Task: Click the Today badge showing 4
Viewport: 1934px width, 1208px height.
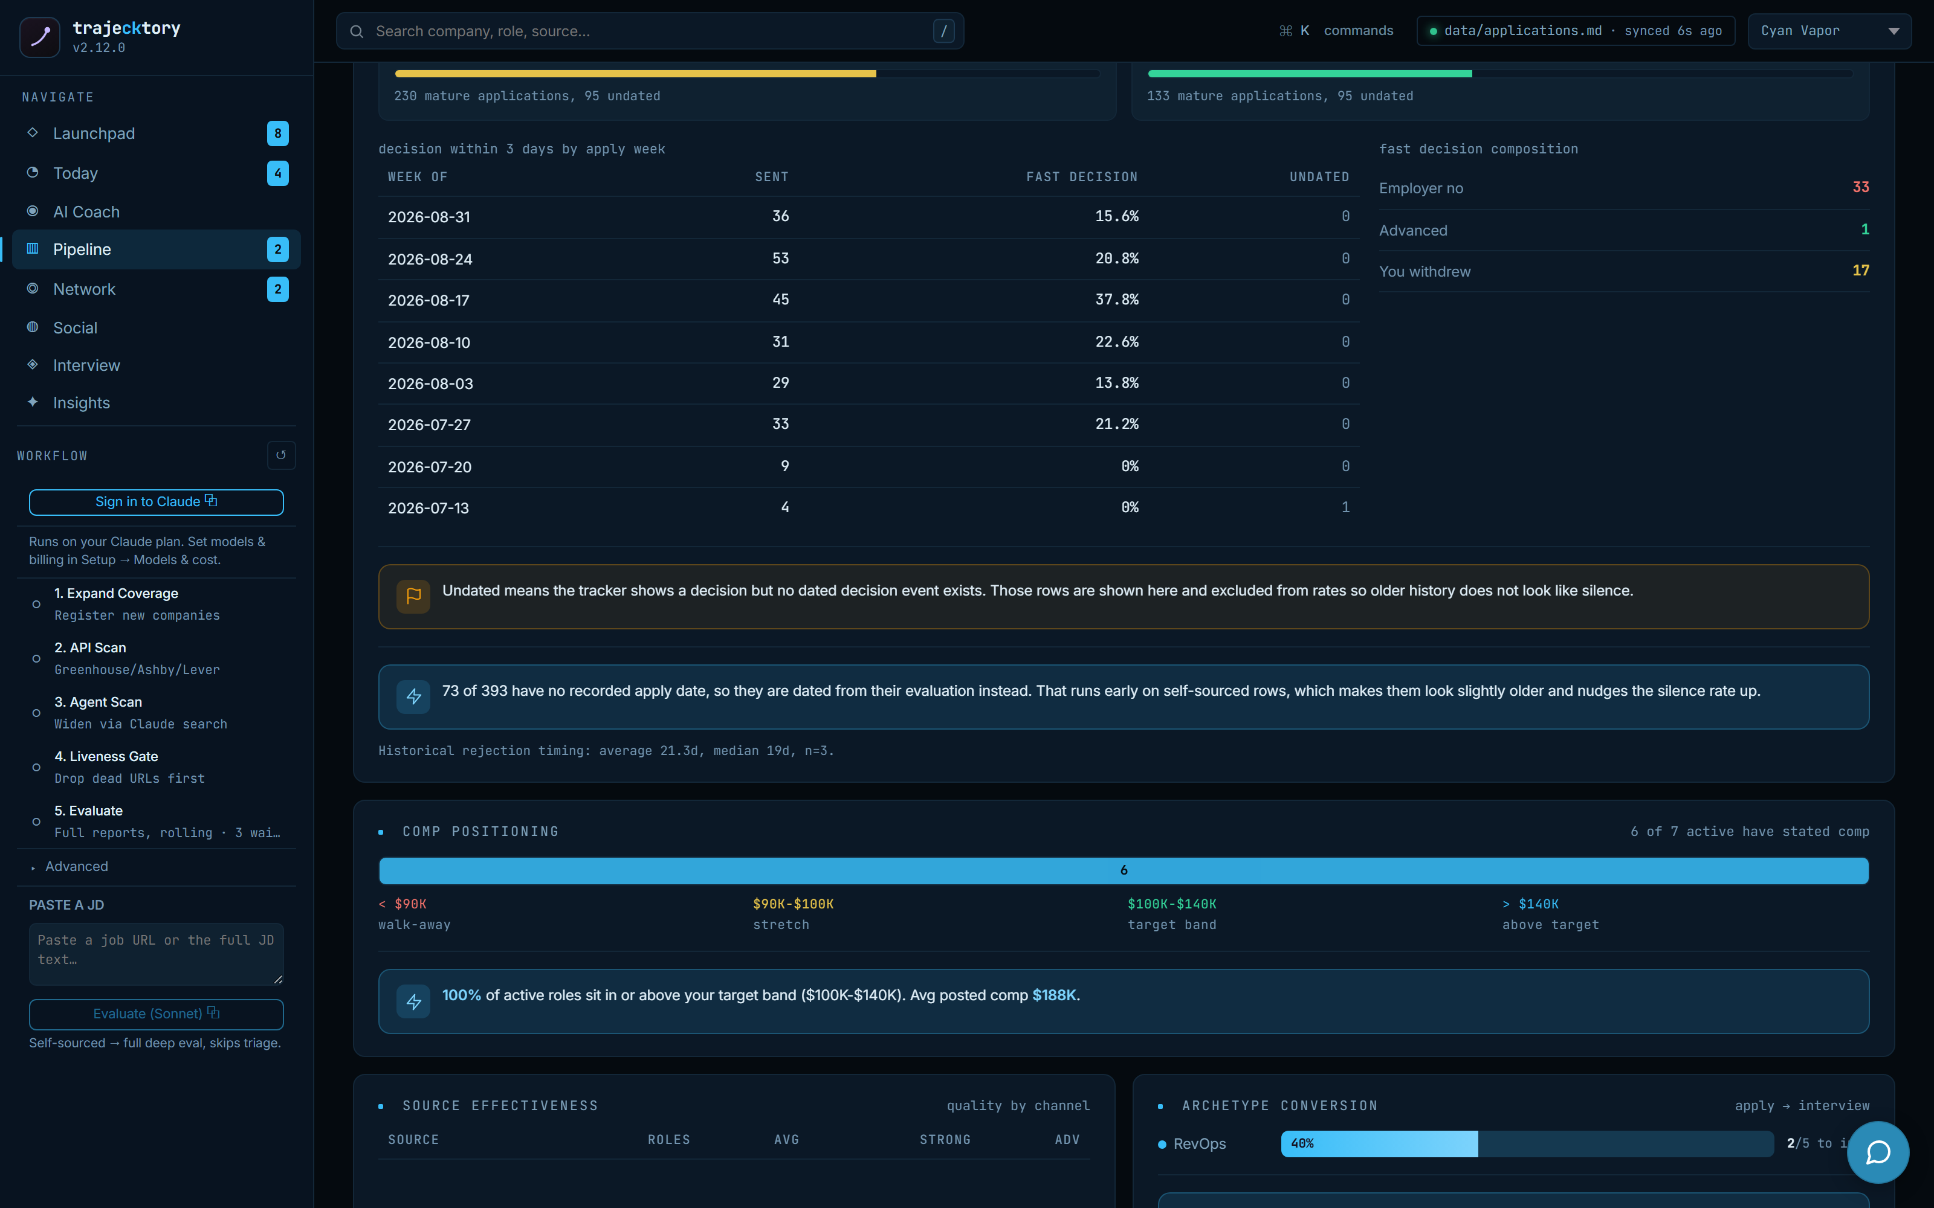Action: coord(277,173)
